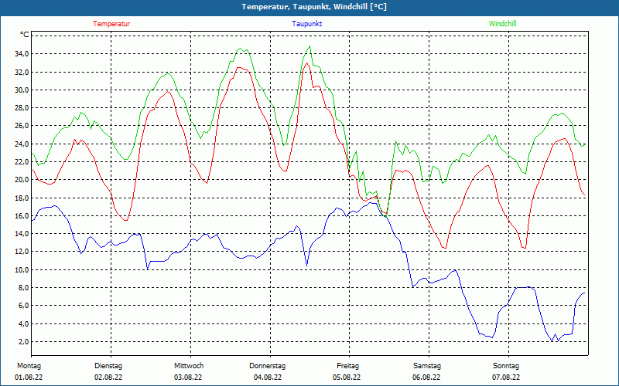Click the date 04.08.22
The width and height of the screenshot is (619, 386).
268,378
